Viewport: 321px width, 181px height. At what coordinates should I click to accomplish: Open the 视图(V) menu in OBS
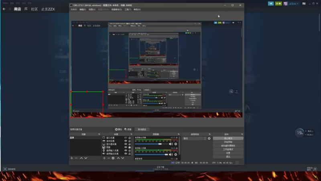[92, 9]
